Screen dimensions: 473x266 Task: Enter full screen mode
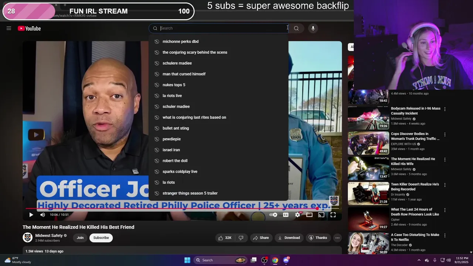pos(333,215)
